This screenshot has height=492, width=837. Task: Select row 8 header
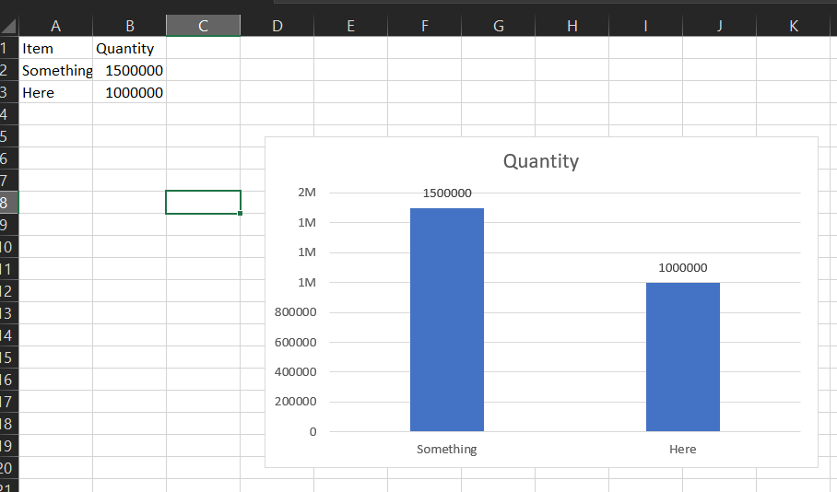(9, 203)
